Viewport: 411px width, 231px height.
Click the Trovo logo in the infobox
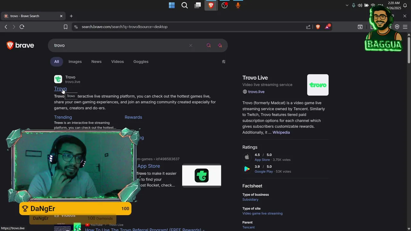318,85
